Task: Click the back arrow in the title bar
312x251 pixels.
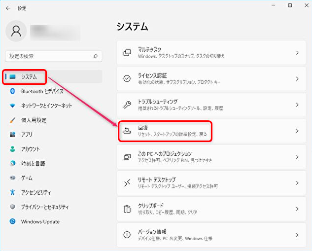Action: [8, 8]
